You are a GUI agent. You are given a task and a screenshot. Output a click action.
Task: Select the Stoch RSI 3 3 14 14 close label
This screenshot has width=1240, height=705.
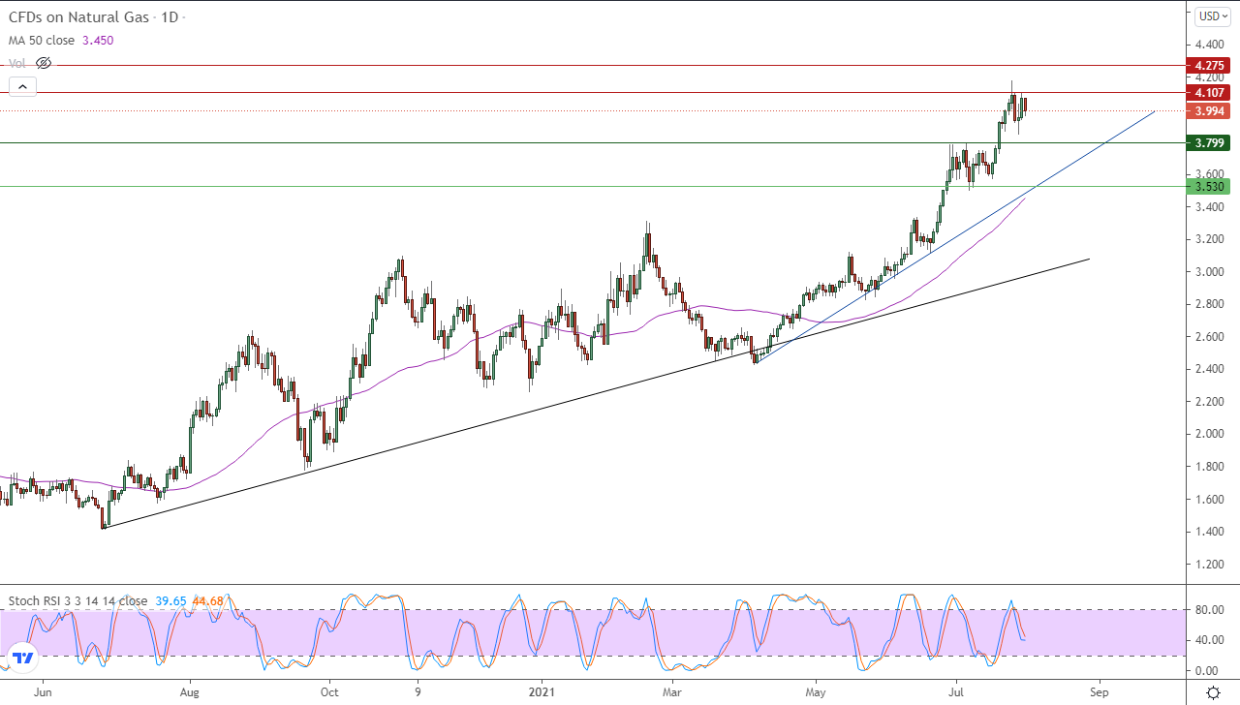tap(77, 601)
